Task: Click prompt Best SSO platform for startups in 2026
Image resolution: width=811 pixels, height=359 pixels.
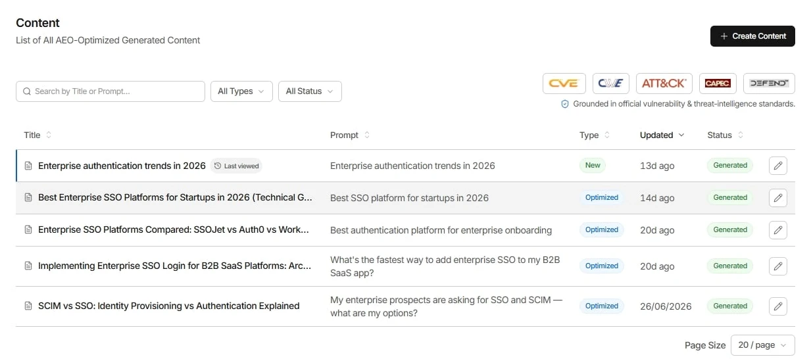Action: point(409,198)
